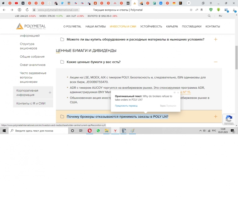238x197 pixels.
Task: Switch site language via RU selector
Action: [220, 16]
